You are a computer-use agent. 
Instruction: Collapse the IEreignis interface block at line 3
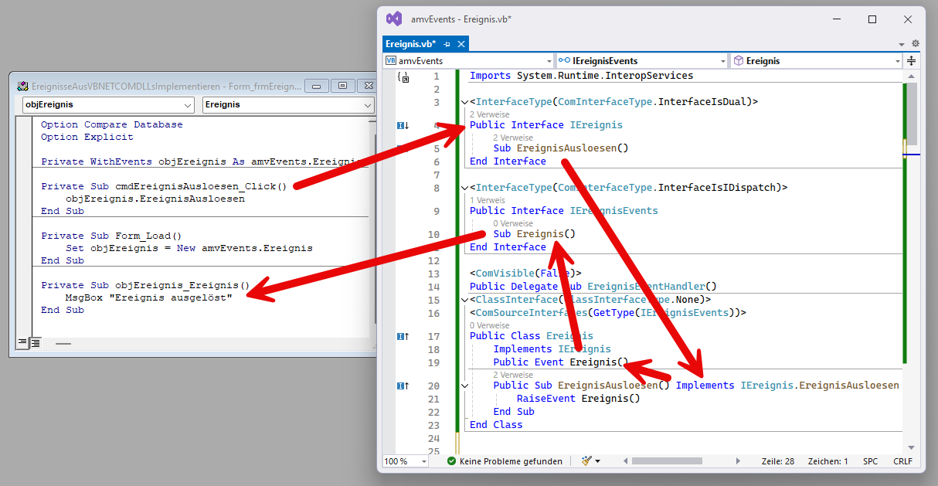(464, 102)
